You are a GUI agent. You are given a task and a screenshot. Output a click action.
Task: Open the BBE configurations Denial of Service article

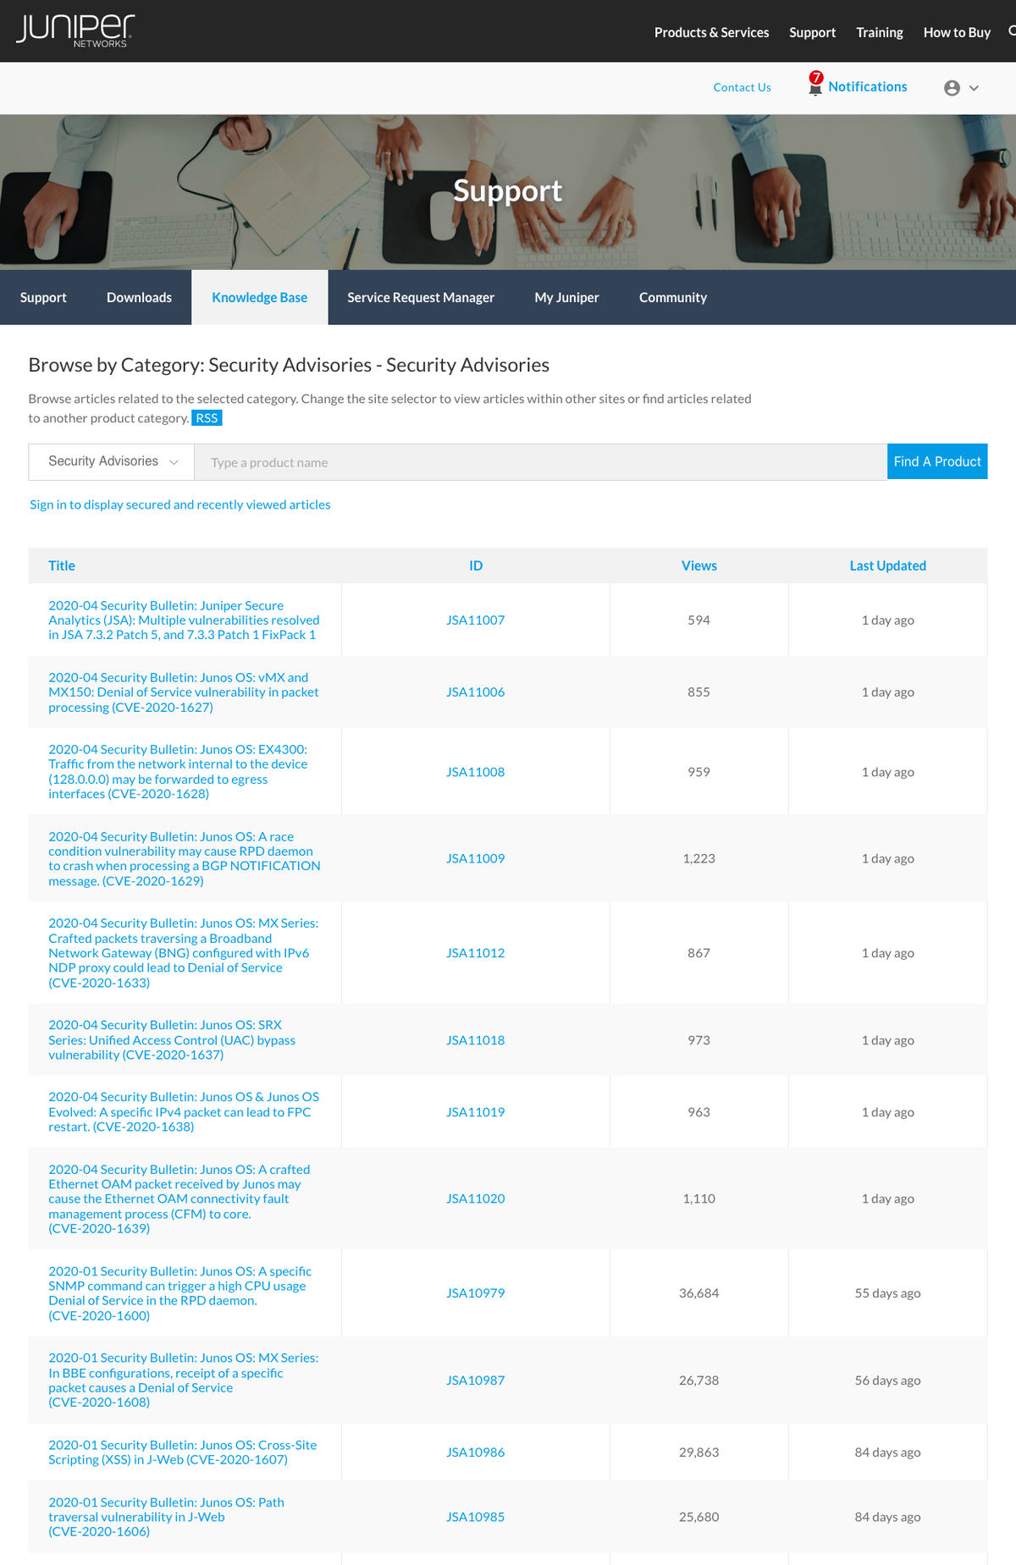pos(183,1380)
